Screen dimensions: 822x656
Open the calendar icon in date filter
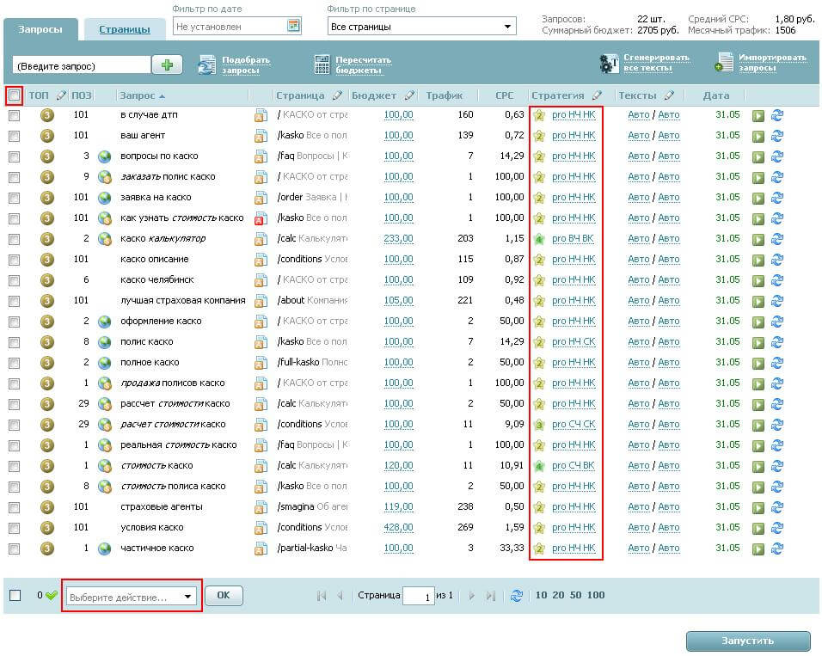[x=293, y=27]
